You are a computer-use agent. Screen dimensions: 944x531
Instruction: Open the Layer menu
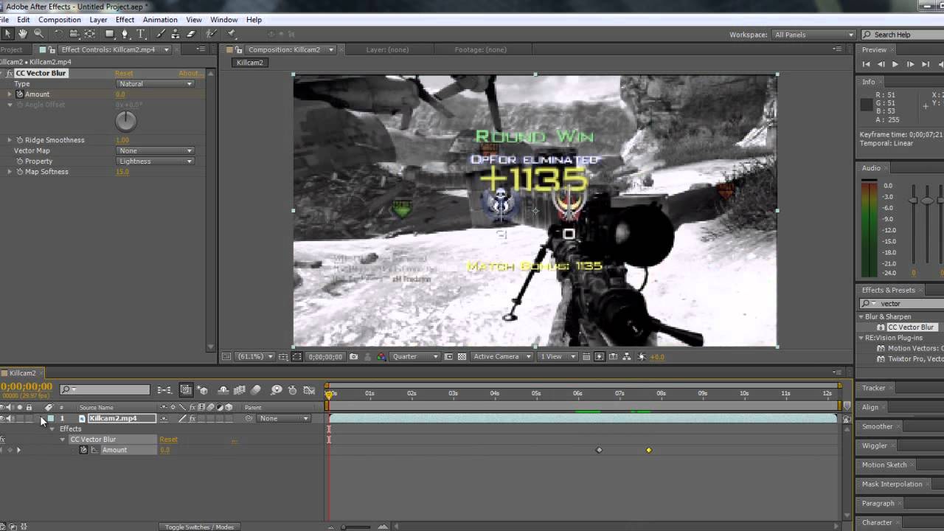[98, 19]
